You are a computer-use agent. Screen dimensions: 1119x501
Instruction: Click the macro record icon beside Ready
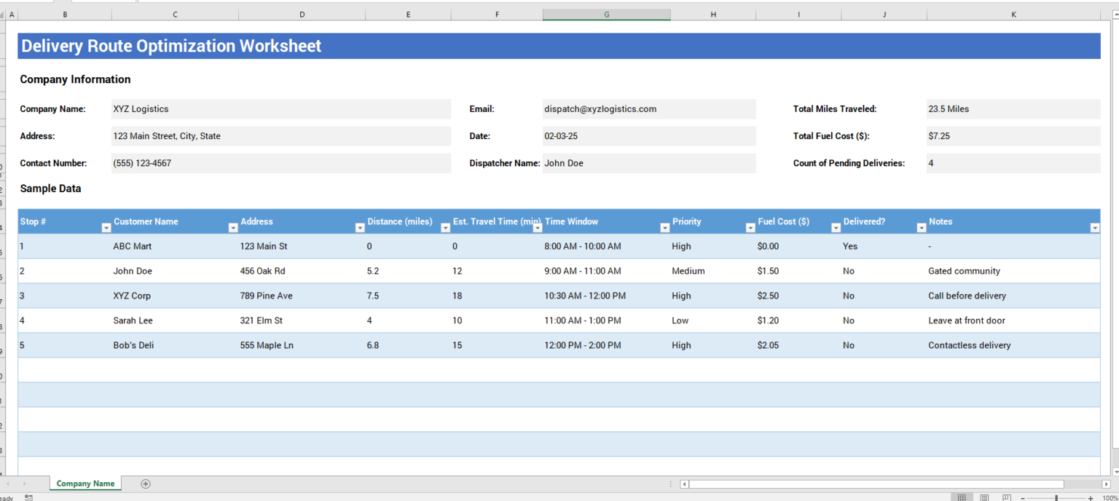28,497
